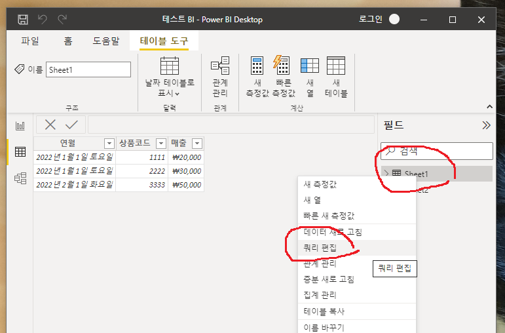Choose 테이블 복사 in context menu

click(357, 311)
